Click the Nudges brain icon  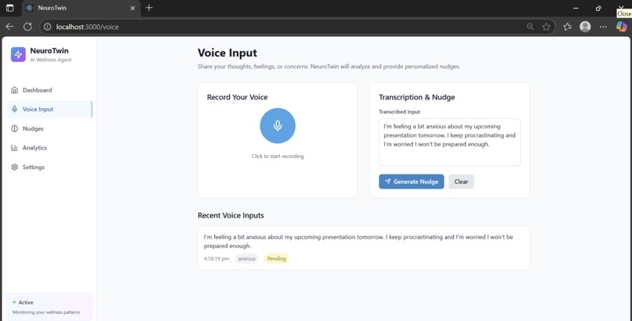(x=15, y=128)
